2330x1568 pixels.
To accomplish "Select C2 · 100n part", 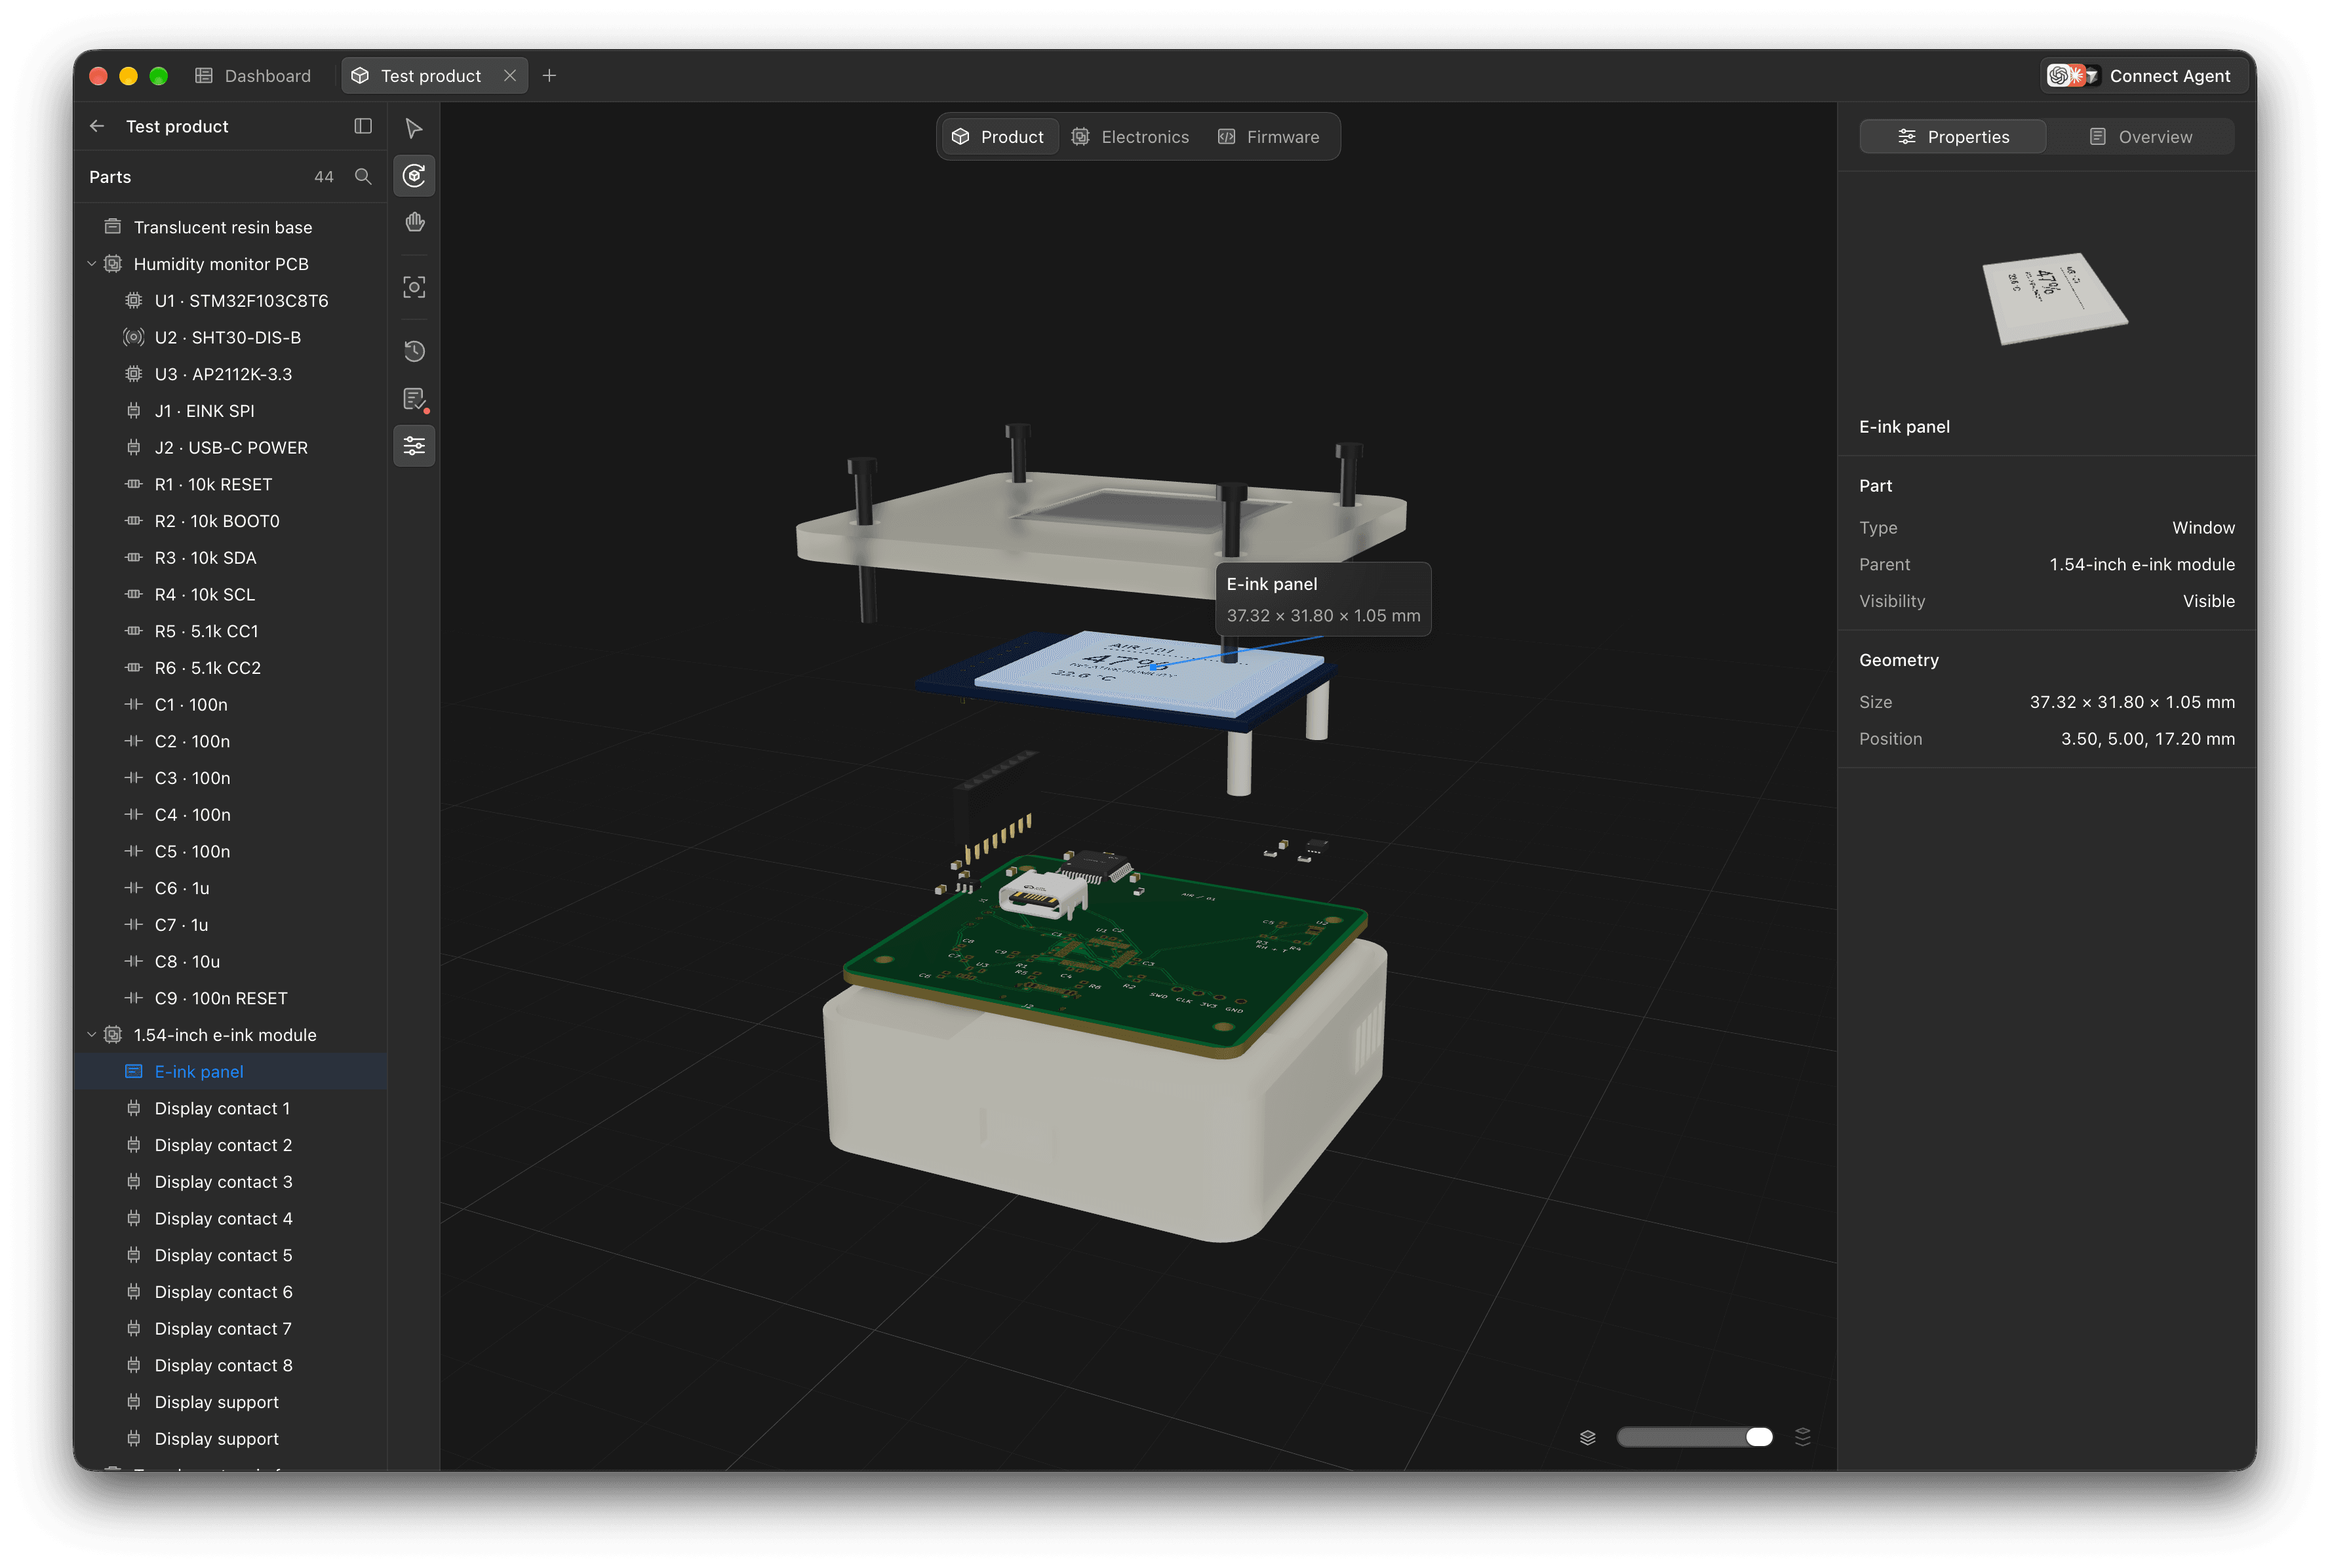I will tap(231, 742).
